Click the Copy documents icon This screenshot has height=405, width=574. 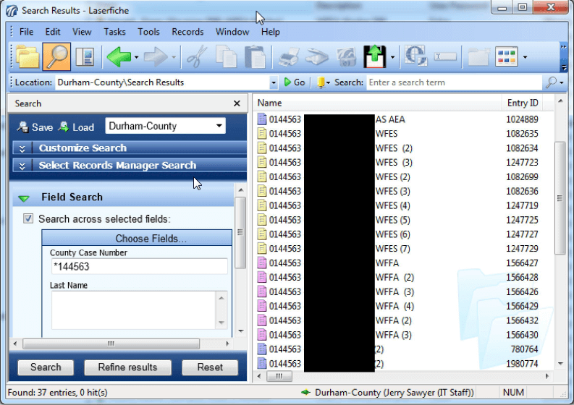pos(227,56)
